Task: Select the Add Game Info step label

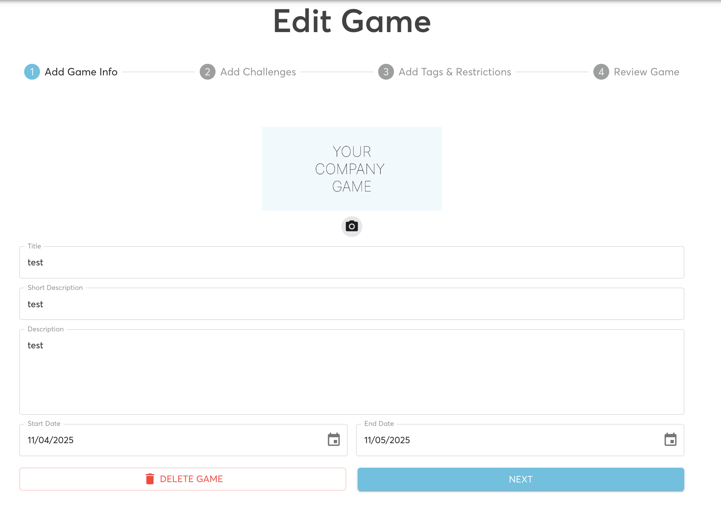Action: 81,72
